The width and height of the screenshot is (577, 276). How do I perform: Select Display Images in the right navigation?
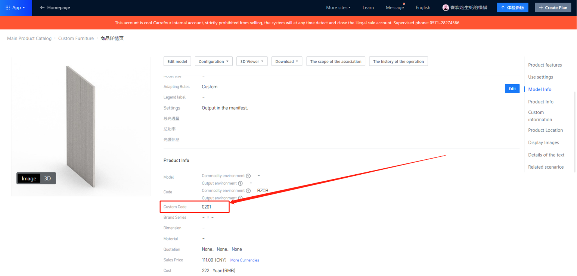543,142
